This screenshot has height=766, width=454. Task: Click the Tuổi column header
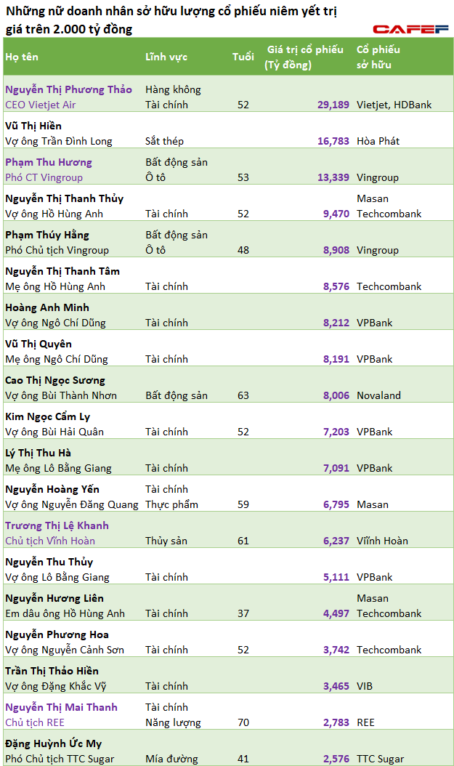243,57
